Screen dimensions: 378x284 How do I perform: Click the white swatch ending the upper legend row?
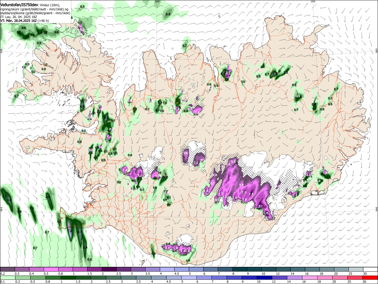point(370,270)
